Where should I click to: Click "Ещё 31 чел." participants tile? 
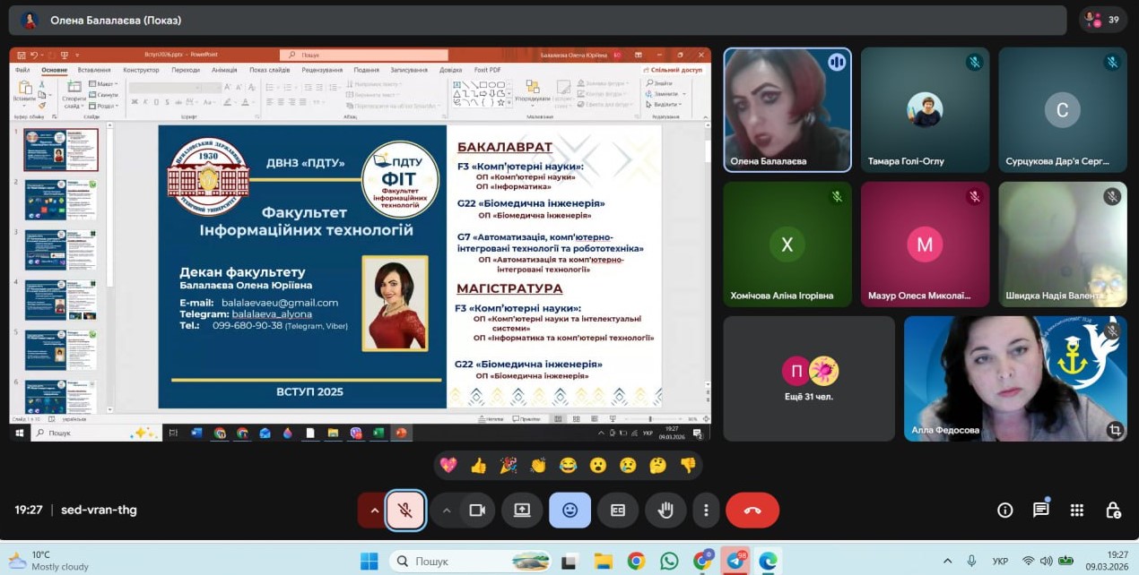809,378
